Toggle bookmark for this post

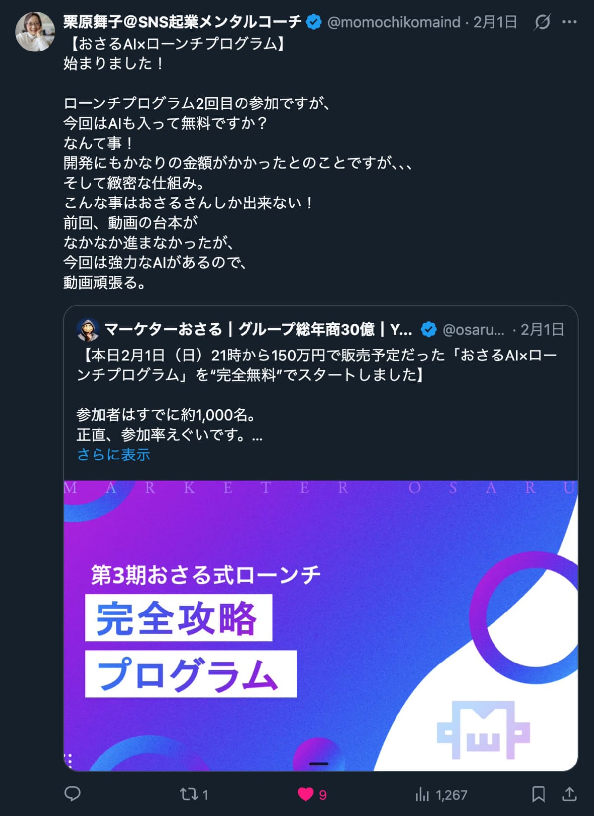pos(538,794)
